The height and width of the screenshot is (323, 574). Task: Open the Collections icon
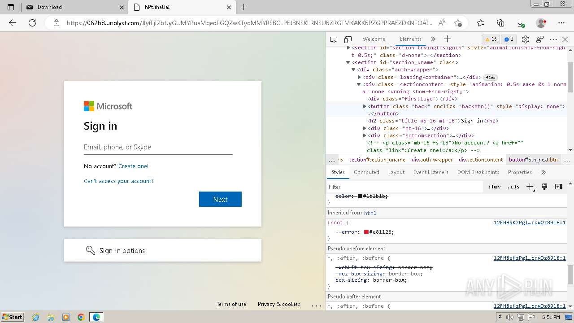(501, 23)
